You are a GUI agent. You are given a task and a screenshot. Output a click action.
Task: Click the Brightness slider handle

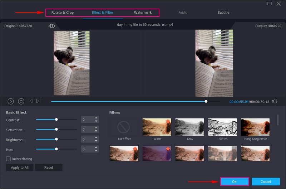[x=56, y=139]
